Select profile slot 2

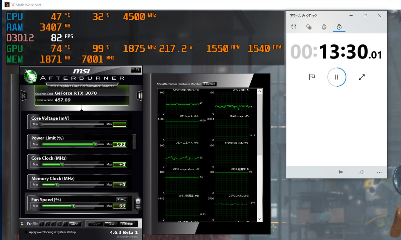pos(47,224)
